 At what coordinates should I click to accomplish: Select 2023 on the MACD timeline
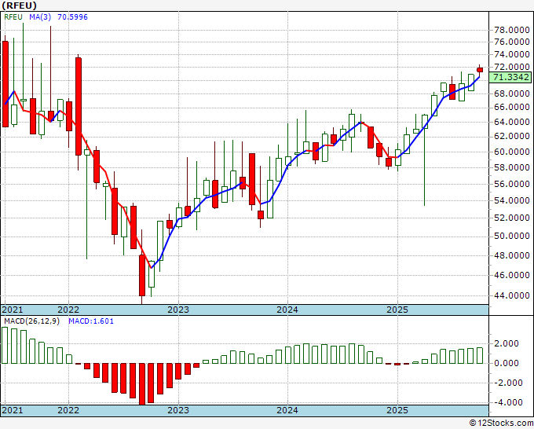pos(178,410)
